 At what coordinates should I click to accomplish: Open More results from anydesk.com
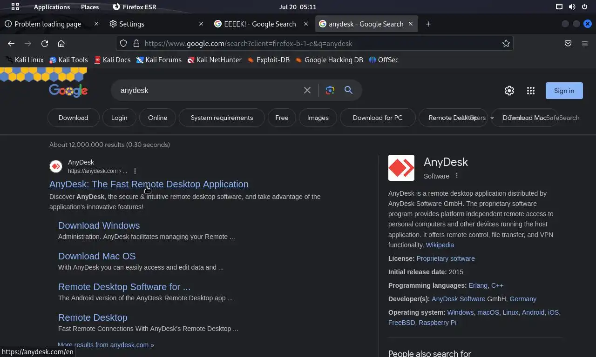[106, 345]
